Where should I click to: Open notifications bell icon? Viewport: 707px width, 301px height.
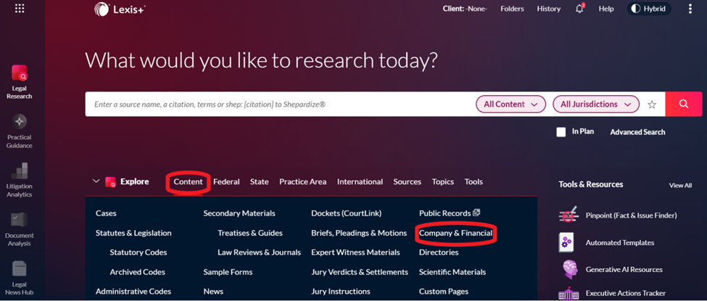click(x=580, y=9)
